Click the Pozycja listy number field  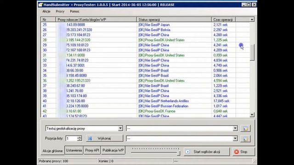click(x=72, y=138)
